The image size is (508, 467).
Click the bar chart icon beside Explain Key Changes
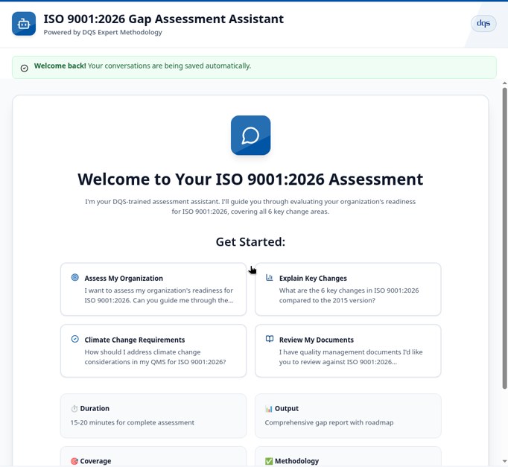coord(269,277)
